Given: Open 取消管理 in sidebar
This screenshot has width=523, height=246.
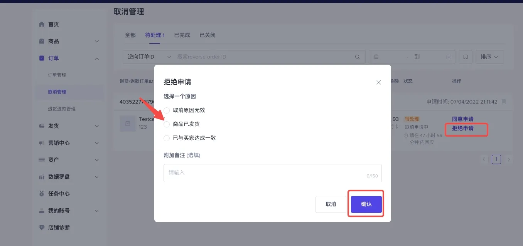Looking at the screenshot, I should pyautogui.click(x=57, y=92).
